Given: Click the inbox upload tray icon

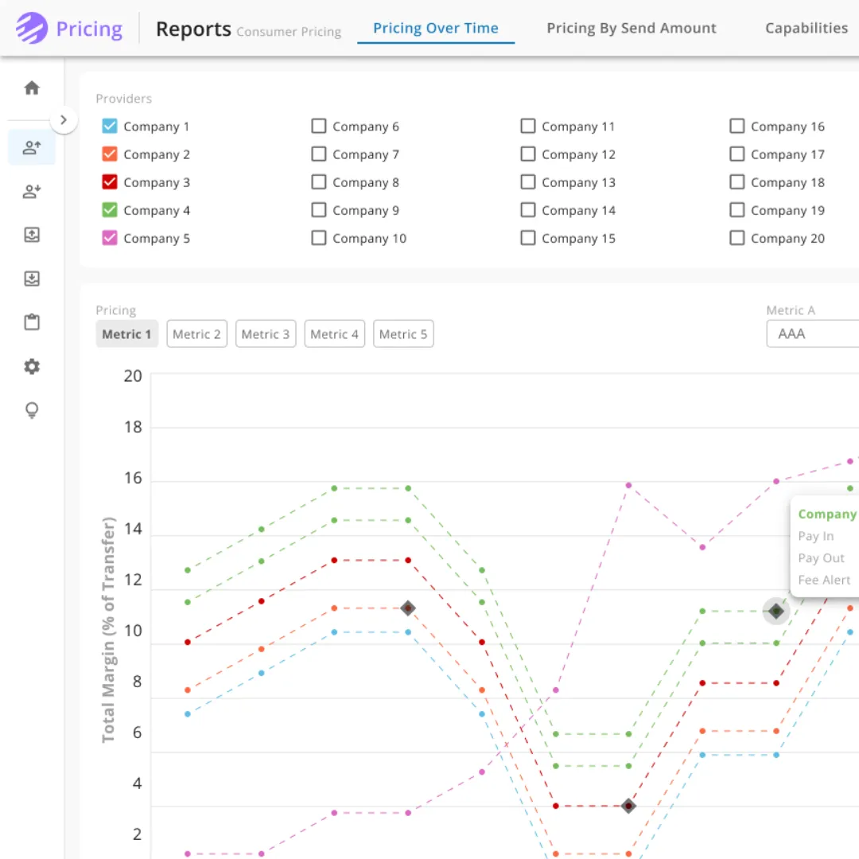Looking at the screenshot, I should (x=32, y=235).
